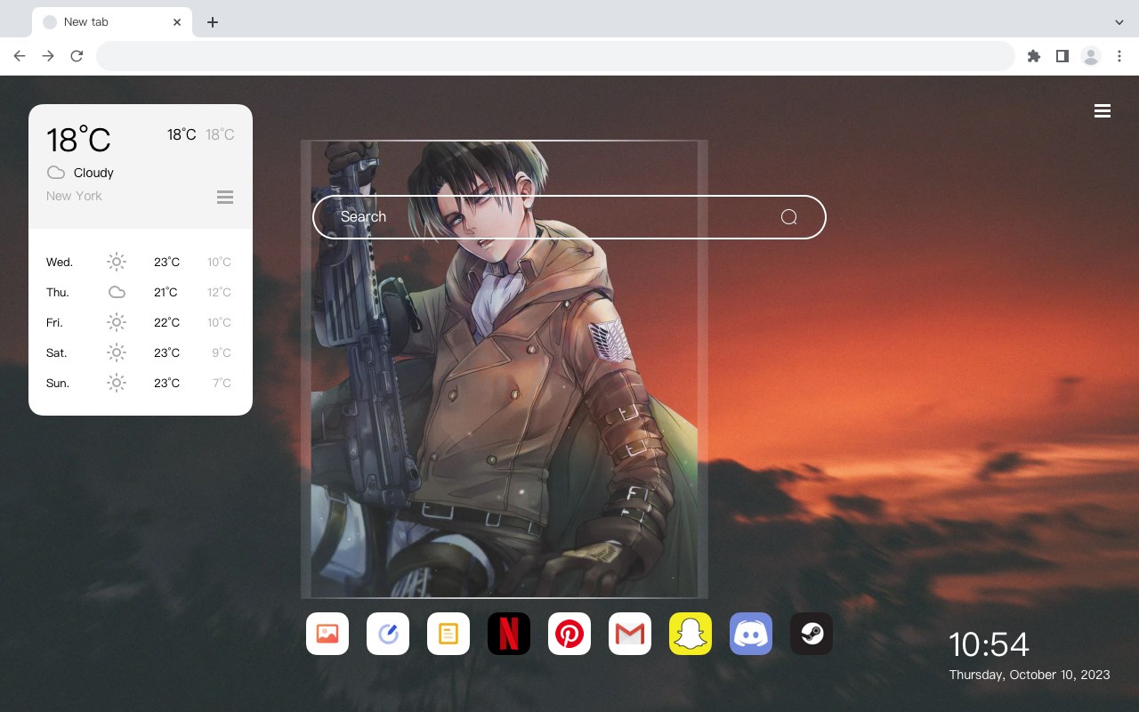Click the Fri. sunny forecast icon
The image size is (1139, 712).
point(117,322)
